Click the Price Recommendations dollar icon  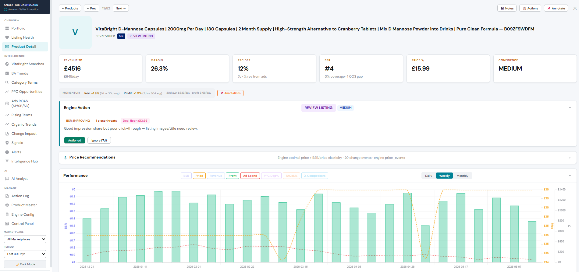(x=66, y=158)
